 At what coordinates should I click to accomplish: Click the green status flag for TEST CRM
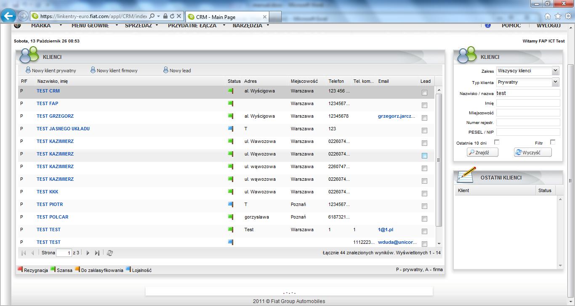point(230,91)
